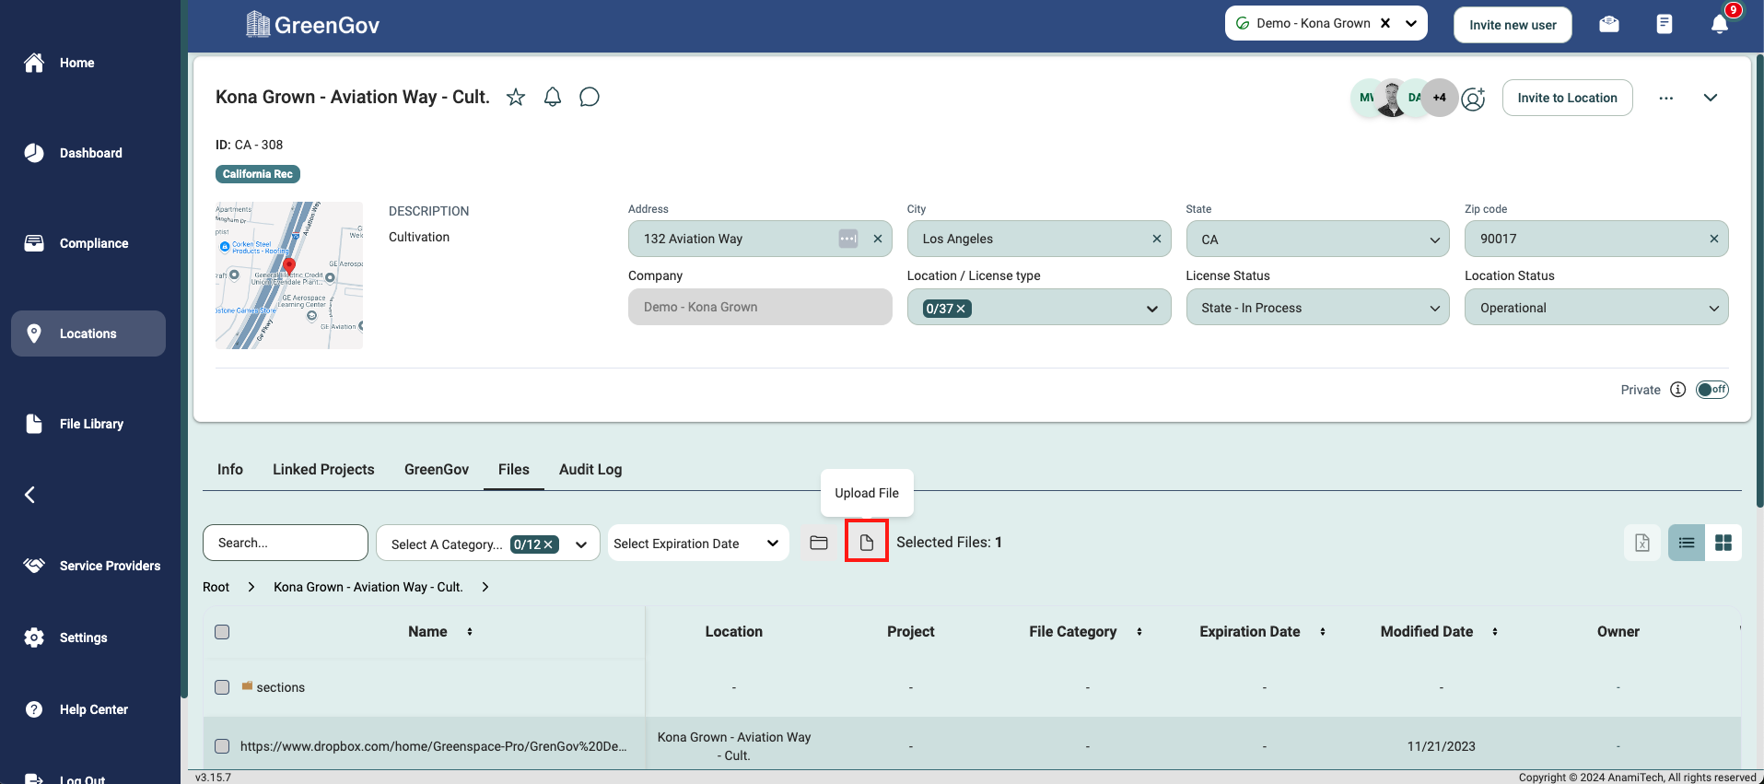Image resolution: width=1764 pixels, height=784 pixels.
Task: Click the star favorite icon beside location title
Action: [x=516, y=98]
